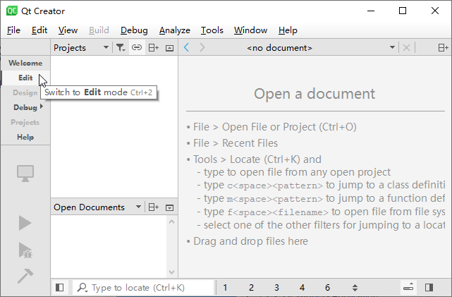The image size is (452, 297).
Task: Click the Build Project hammer icon
Action: pos(25,276)
